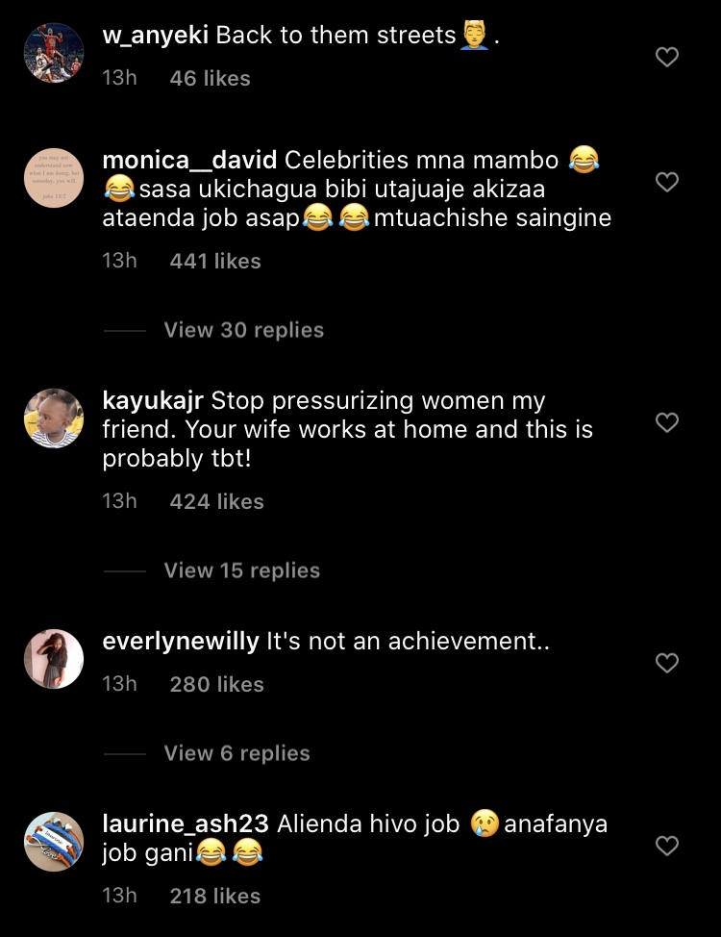Tap kayukajr's profile photo
The width and height of the screenshot is (721, 937).
tap(54, 419)
